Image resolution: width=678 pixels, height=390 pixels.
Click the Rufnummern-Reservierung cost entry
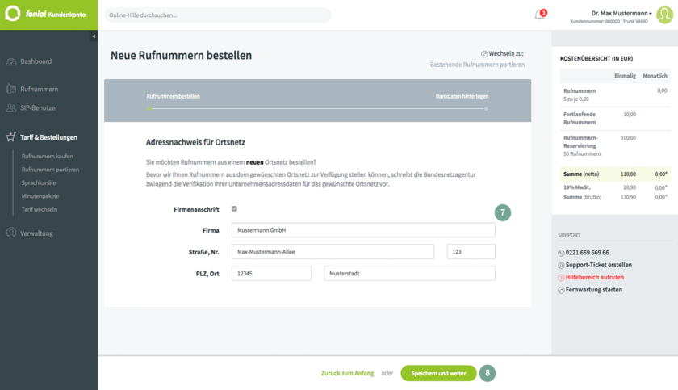(x=615, y=145)
